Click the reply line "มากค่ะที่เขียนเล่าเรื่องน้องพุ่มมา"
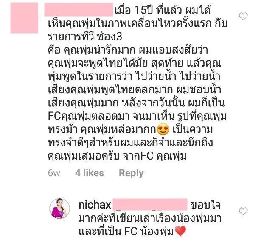 (x=150, y=218)
